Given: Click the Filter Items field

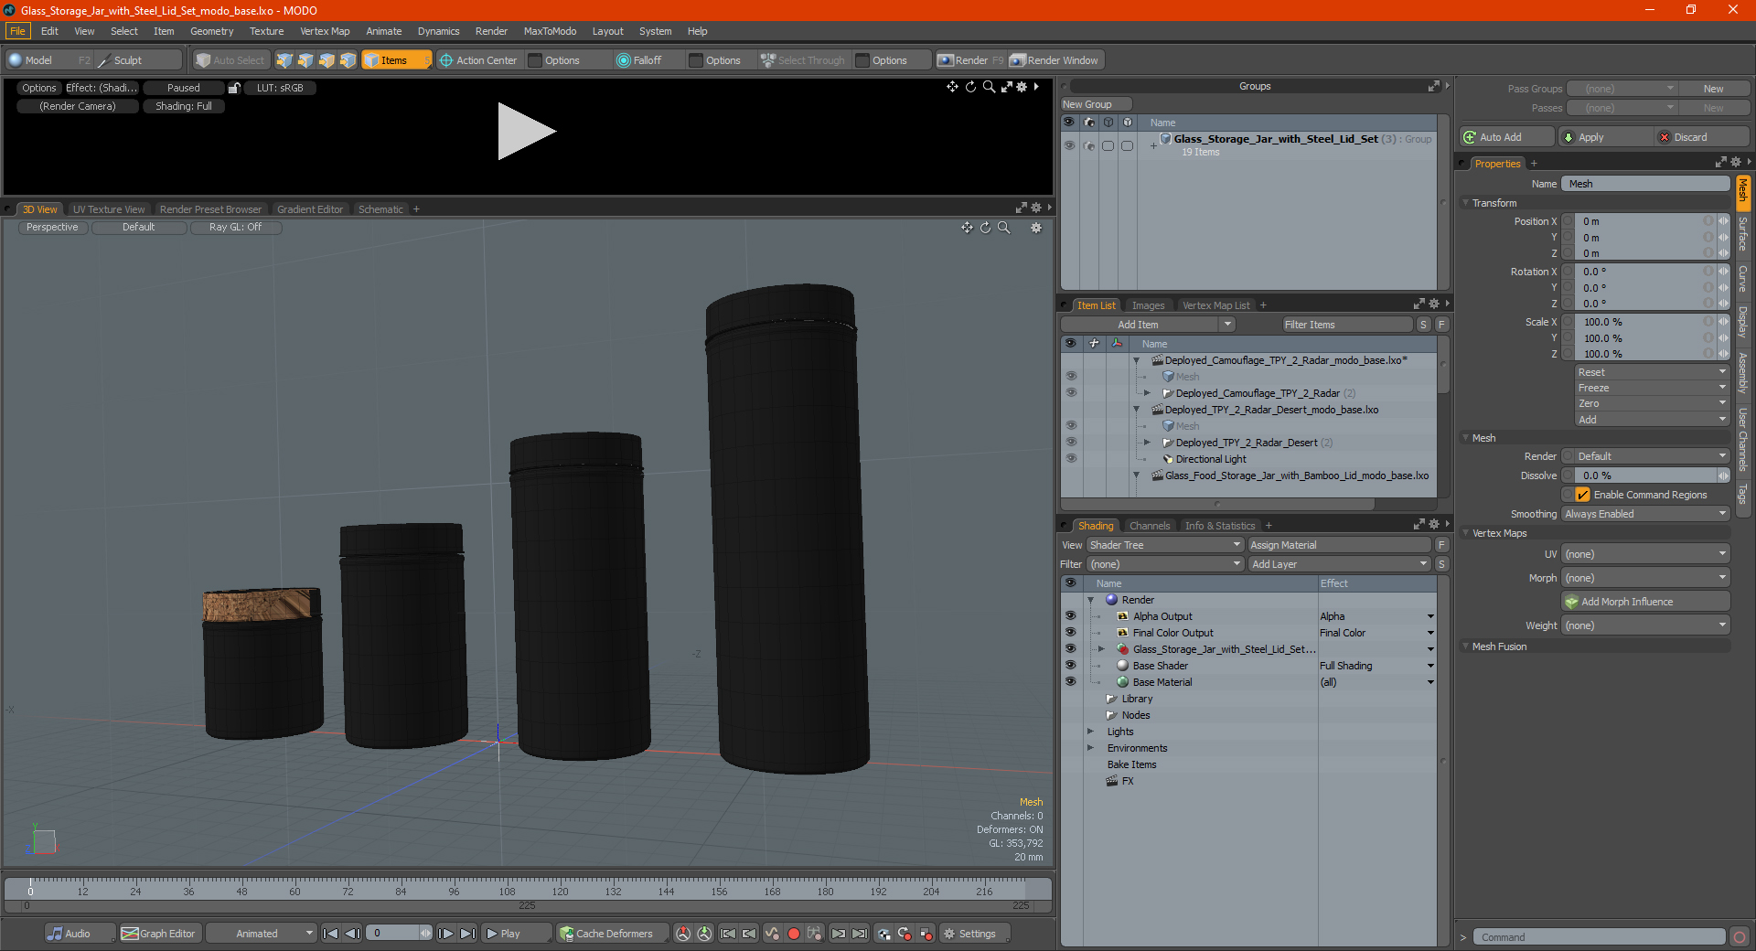Looking at the screenshot, I should (1346, 325).
